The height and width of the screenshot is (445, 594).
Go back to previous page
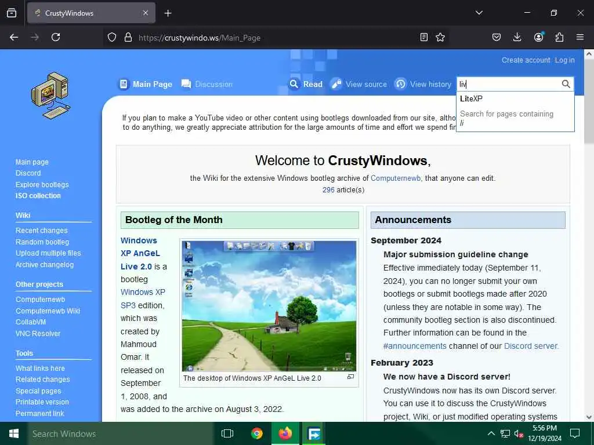[14, 37]
